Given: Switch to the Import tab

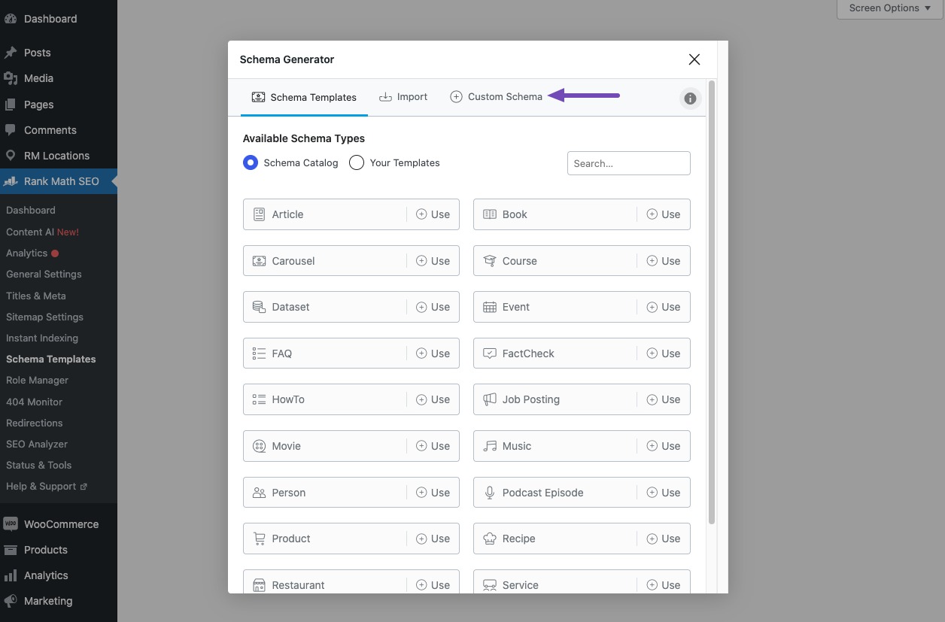Looking at the screenshot, I should pos(403,97).
